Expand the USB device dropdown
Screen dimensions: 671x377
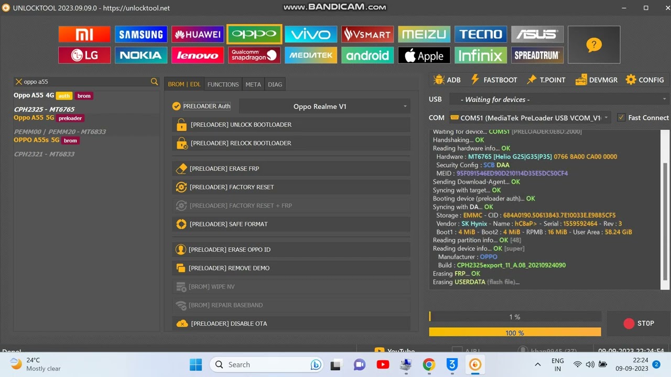pyautogui.click(x=559, y=99)
